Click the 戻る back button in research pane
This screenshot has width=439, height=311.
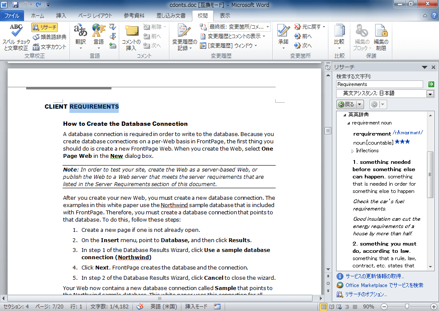tap(346, 104)
